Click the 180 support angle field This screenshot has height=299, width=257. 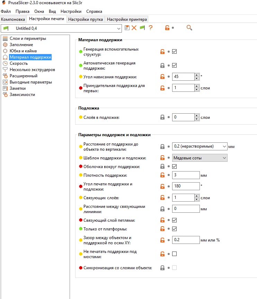tap(186, 186)
